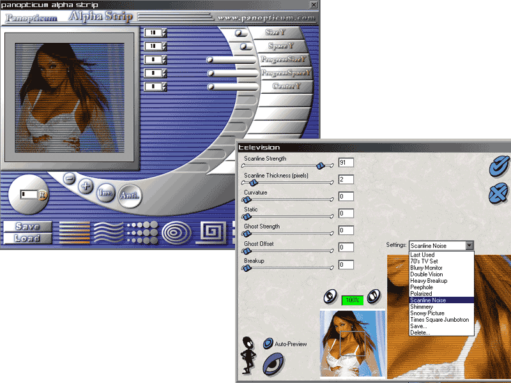Viewport: 511px width, 383px height.
Task: Cancel Television dialog with the X icon
Action: (x=498, y=193)
